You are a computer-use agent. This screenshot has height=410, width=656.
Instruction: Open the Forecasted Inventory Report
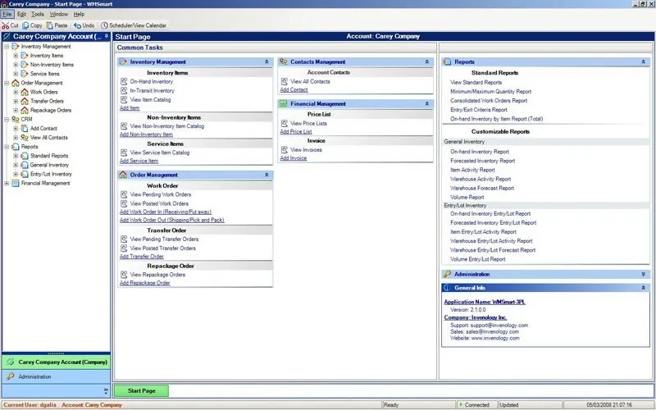click(482, 161)
